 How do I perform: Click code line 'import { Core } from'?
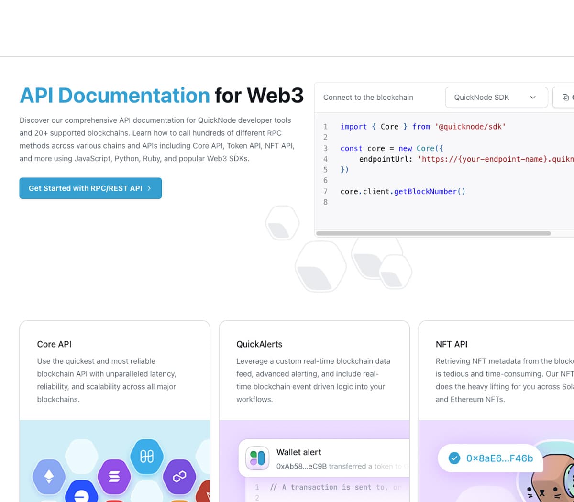[423, 127]
